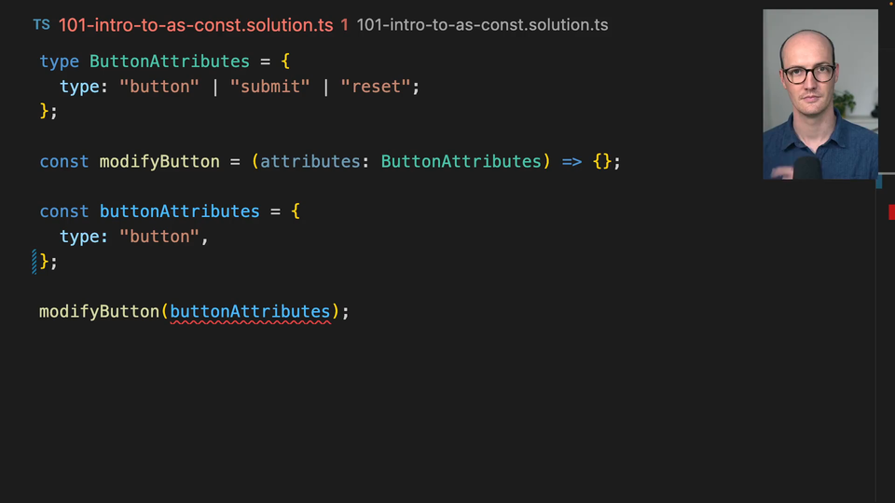Click the attributes parameter name
The width and height of the screenshot is (895, 503).
click(x=310, y=161)
